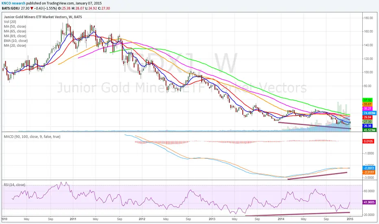
Task: Click the 2014 label on time axis
Action: click(281, 219)
